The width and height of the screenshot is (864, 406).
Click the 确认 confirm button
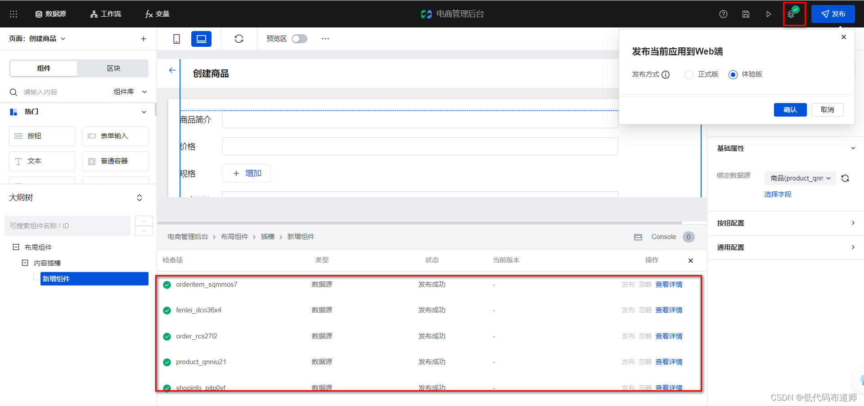coord(790,110)
